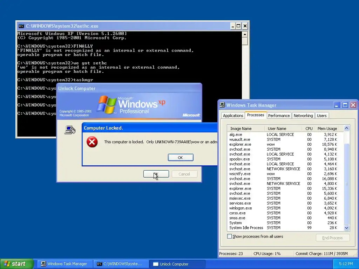Switch to the Applications tab

(x=233, y=116)
